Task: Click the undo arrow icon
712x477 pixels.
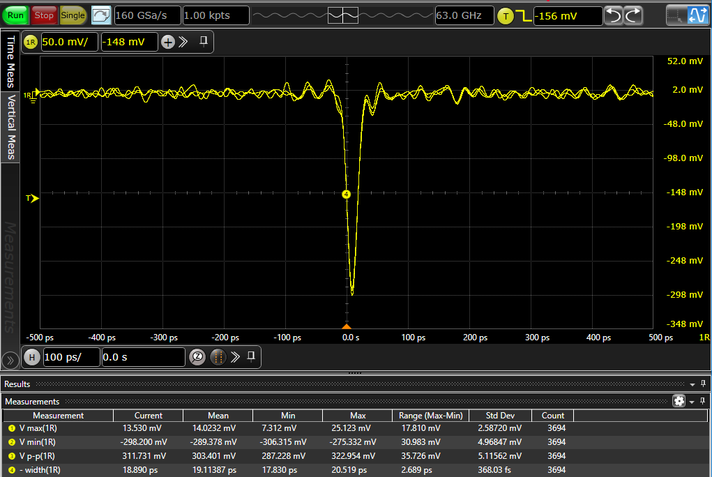Action: (613, 15)
